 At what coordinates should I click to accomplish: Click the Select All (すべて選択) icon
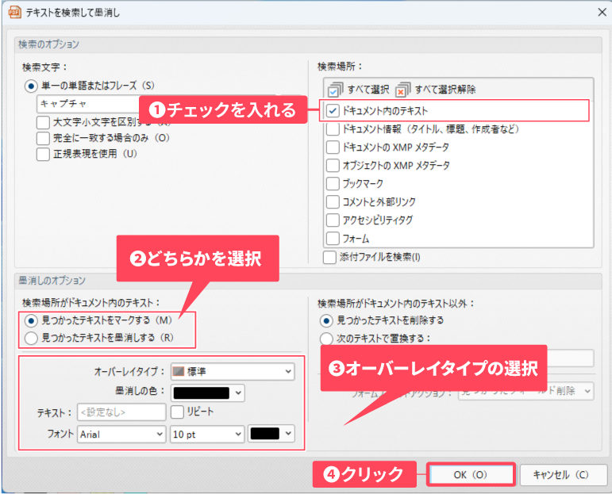pyautogui.click(x=336, y=90)
